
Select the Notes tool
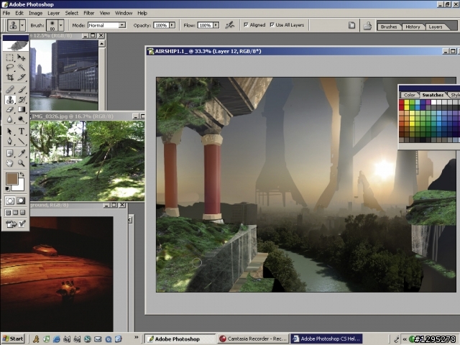click(9, 153)
